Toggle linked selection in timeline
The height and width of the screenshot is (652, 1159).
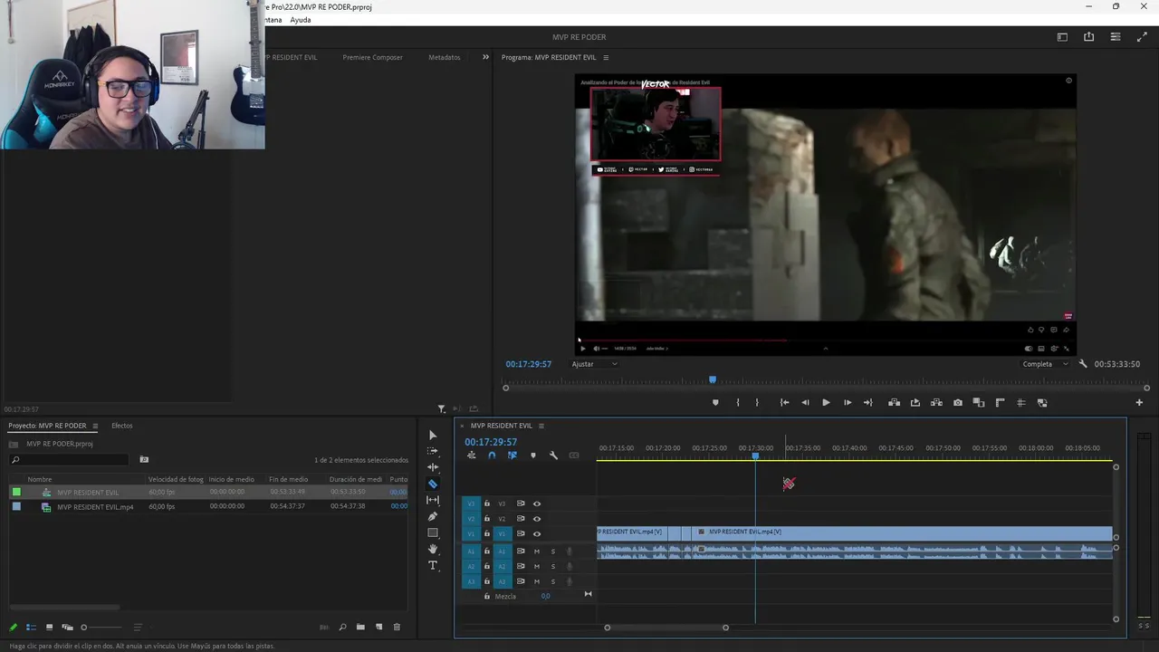click(x=512, y=455)
